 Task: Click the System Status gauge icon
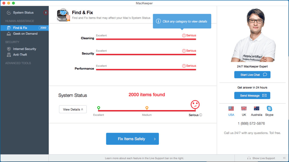[9, 13]
